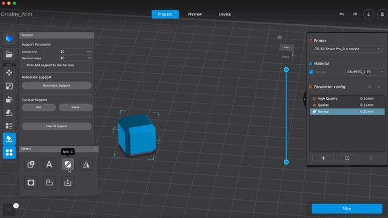The height and width of the screenshot is (218, 388).
Task: Select the blue cube model
Action: [x=137, y=134]
